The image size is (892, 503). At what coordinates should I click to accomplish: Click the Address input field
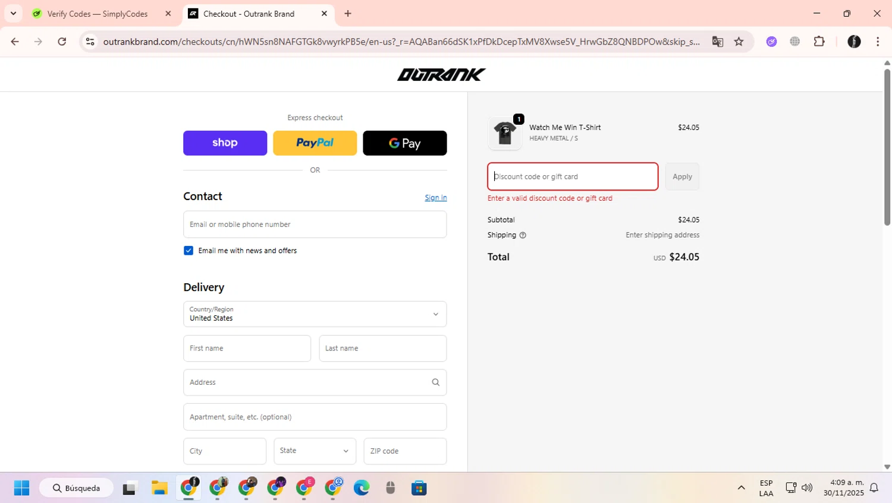315,382
